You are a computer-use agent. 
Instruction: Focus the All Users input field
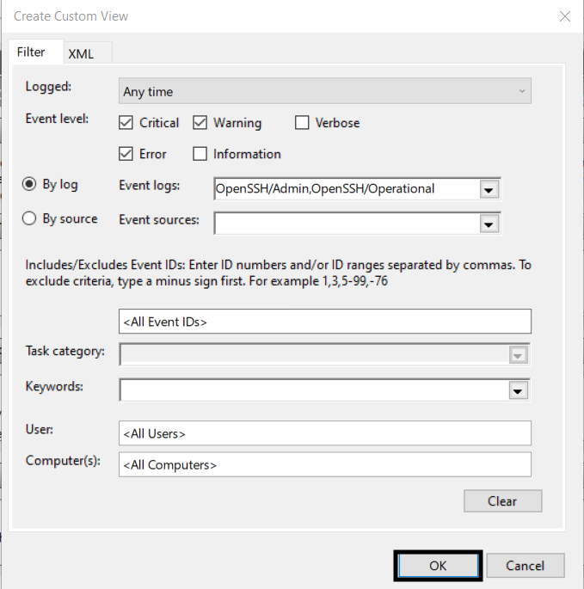tap(325, 433)
